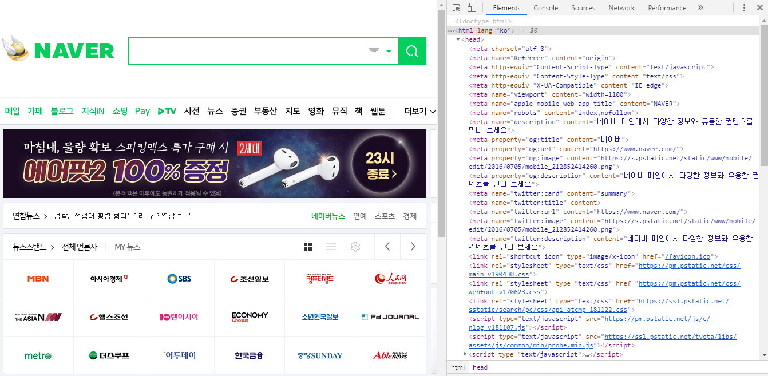This screenshot has height=376, width=768.
Task: Open the 이투데이 press logo
Action: click(x=179, y=355)
